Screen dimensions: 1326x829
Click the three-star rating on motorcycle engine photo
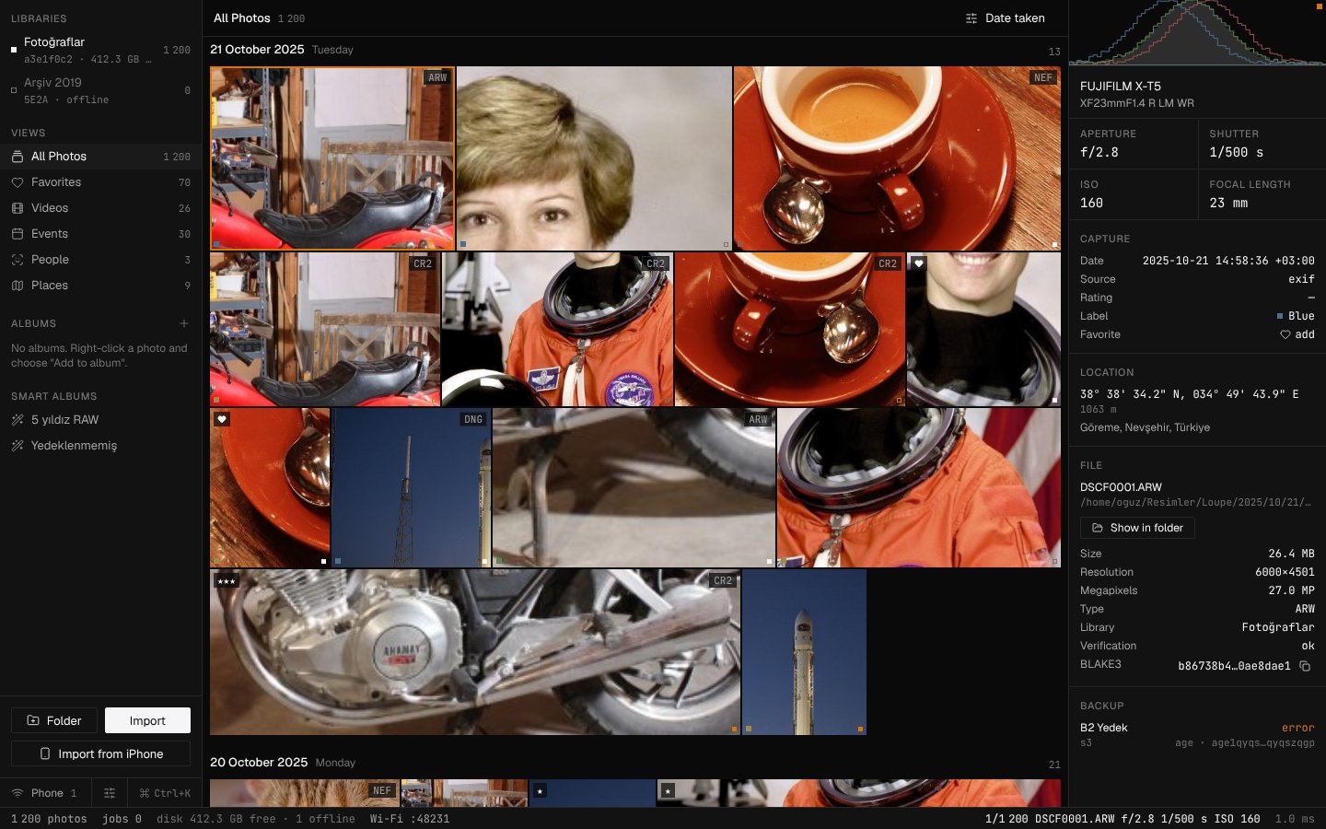tap(227, 581)
